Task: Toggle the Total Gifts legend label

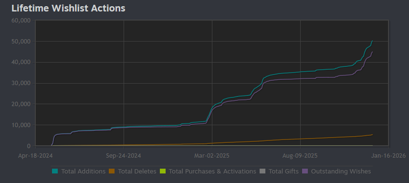Action: pyautogui.click(x=283, y=172)
